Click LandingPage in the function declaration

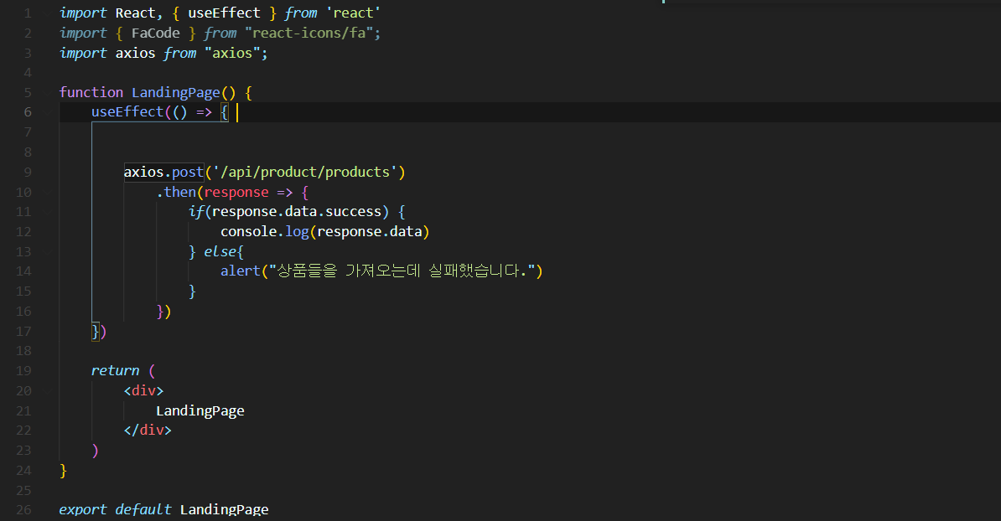pyautogui.click(x=175, y=92)
